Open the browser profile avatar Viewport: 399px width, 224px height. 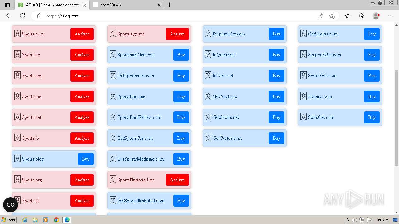(376, 16)
